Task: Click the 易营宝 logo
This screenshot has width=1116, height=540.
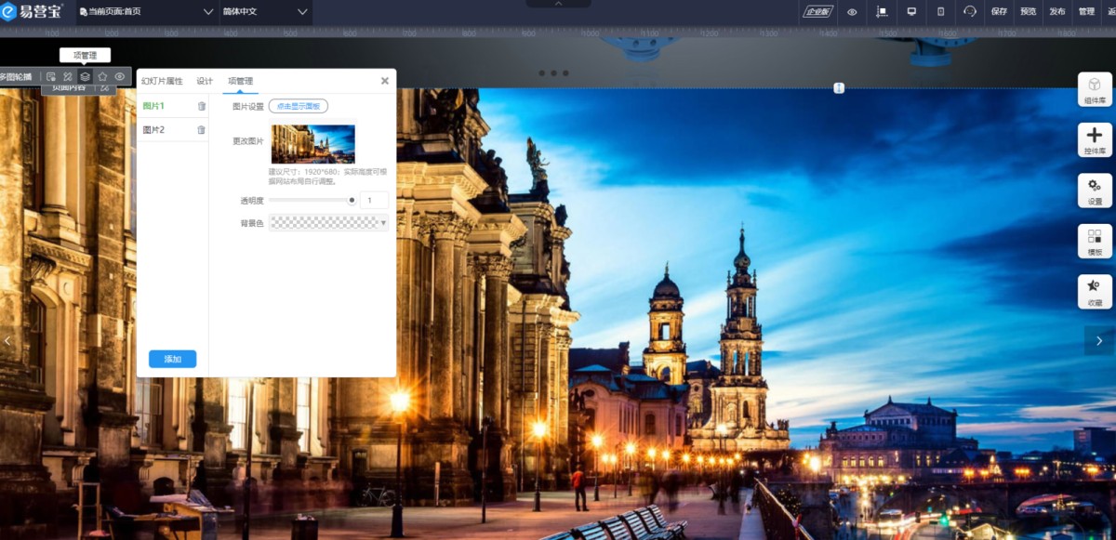Action: [x=31, y=12]
